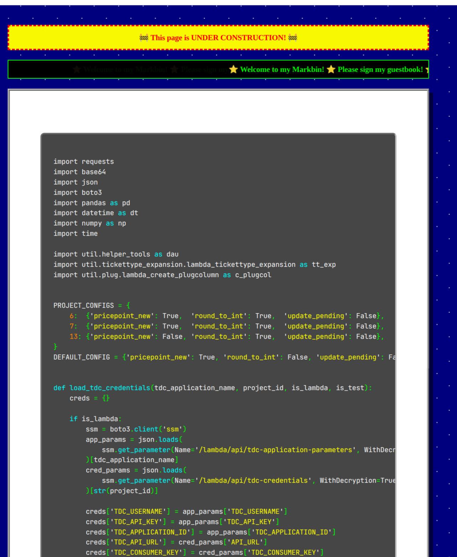
Task: Click the "import base64" code line
Action: [80, 172]
